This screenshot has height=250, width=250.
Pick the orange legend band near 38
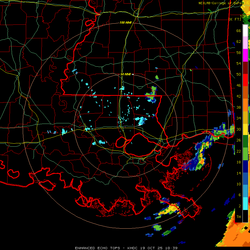click(x=245, y=105)
